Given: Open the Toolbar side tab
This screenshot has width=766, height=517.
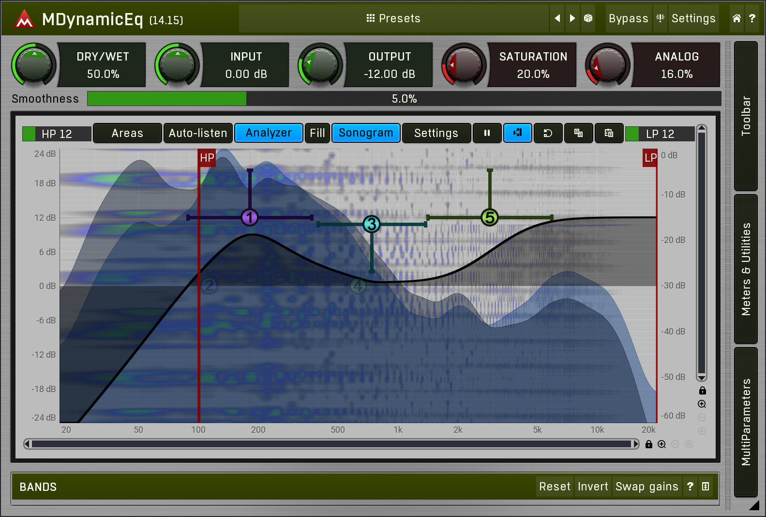Looking at the screenshot, I should coord(746,116).
